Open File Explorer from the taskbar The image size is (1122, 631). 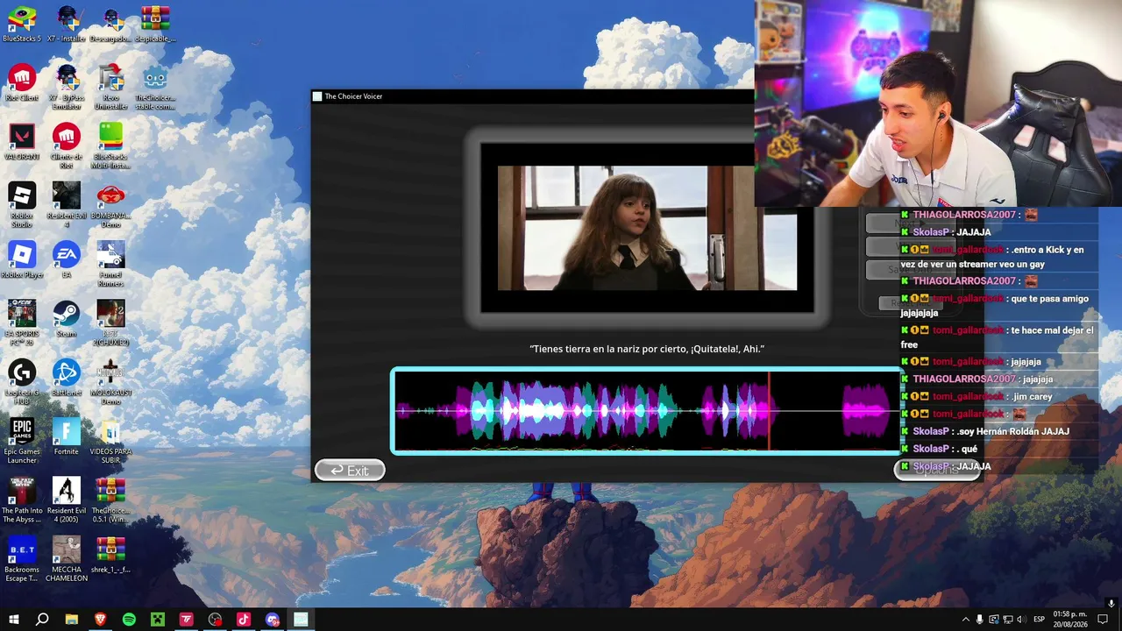pos(71,620)
